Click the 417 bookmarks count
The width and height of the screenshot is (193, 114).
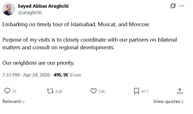145,91
